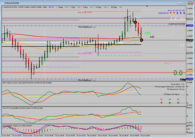Click the ADR Low orange label
This screenshot has height=138, width=195.
[168, 63]
